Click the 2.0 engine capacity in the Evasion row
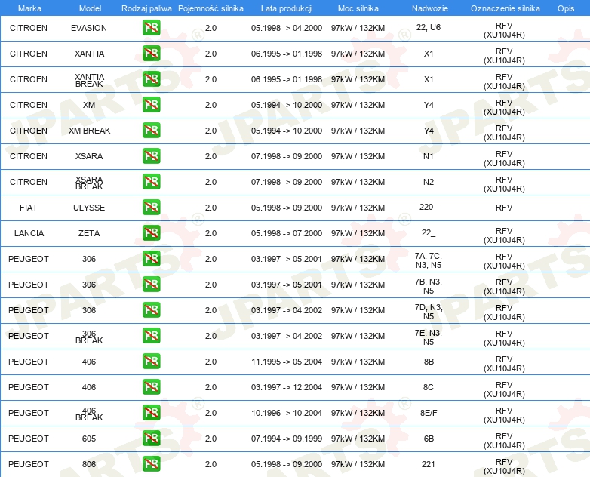The image size is (590, 477). pyautogui.click(x=210, y=28)
